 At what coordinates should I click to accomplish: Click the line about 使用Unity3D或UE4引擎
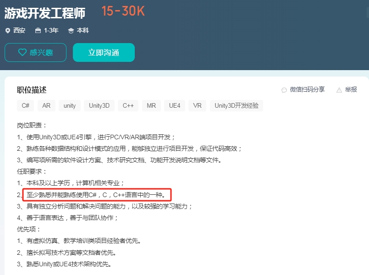[x=96, y=137]
